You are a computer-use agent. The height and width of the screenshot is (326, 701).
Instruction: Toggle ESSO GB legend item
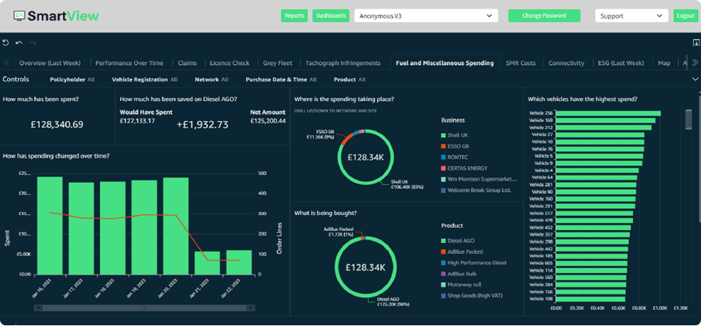[x=457, y=146]
